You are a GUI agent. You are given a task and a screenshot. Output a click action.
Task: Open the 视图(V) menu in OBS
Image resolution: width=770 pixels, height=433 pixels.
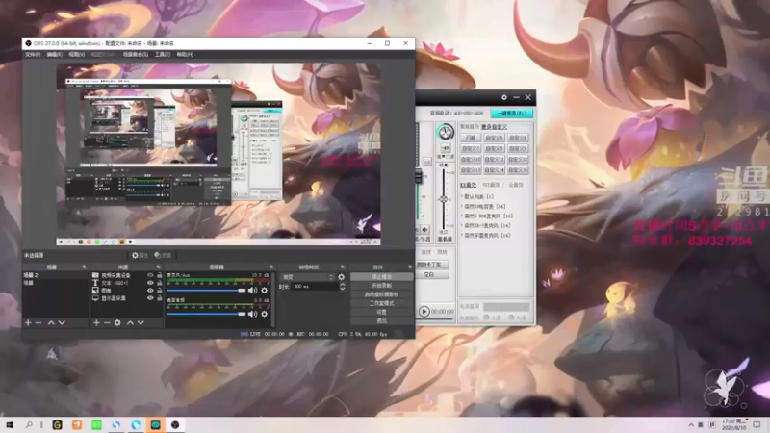point(77,55)
